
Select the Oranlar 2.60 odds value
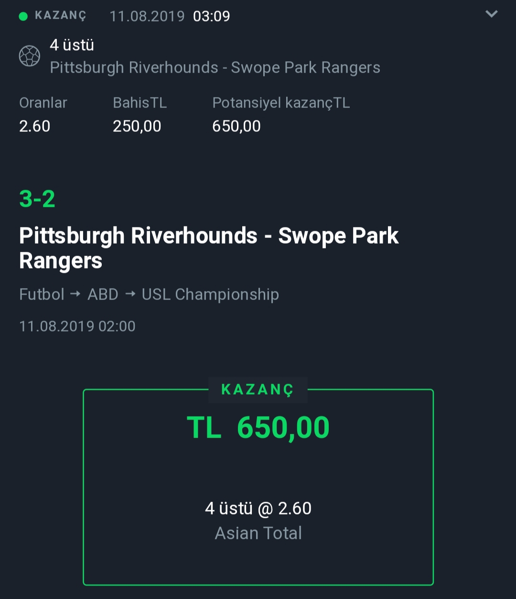tap(35, 126)
